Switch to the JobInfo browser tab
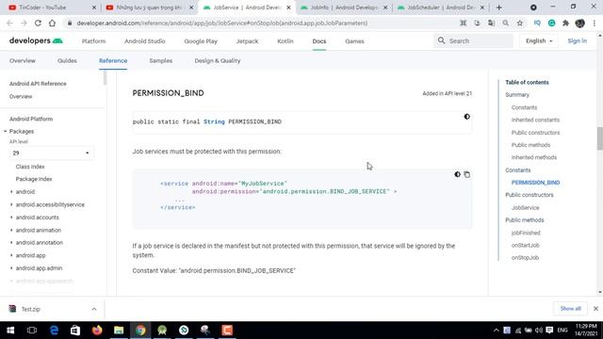 click(x=344, y=8)
